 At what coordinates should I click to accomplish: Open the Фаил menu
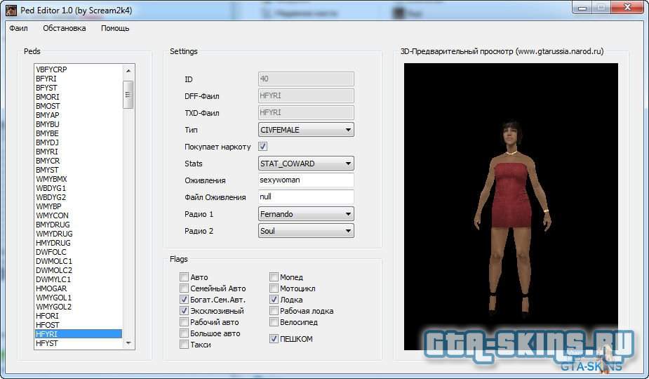click(19, 28)
